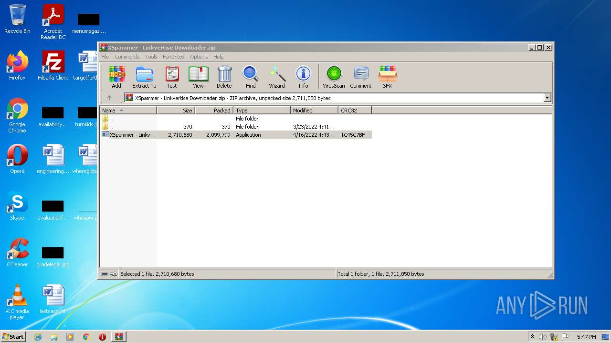Open the Options menu
This screenshot has width=611, height=343.
199,57
